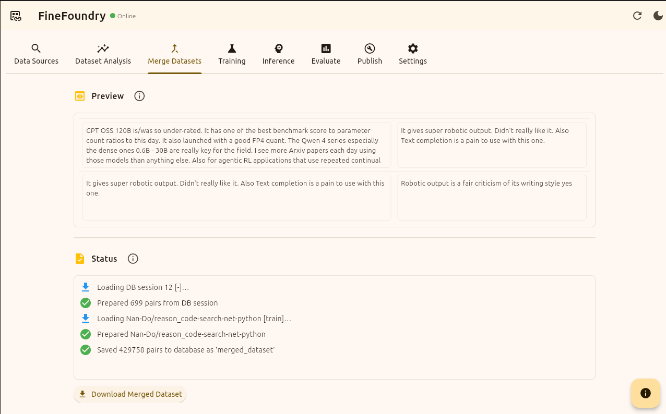Viewport: 666px width, 414px height.
Task: Click green check beside Prepared 699 pairs
Action: (86, 303)
